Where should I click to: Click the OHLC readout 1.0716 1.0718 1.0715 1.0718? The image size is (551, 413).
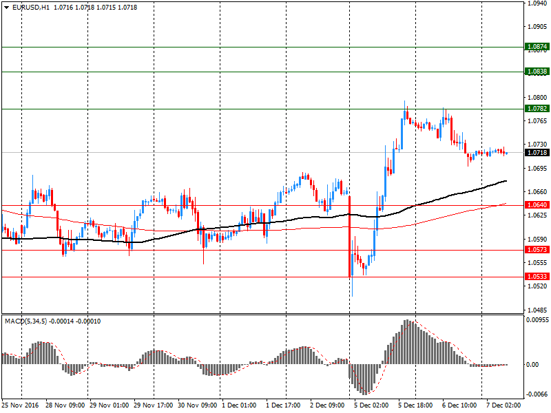pyautogui.click(x=95, y=8)
